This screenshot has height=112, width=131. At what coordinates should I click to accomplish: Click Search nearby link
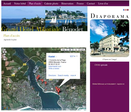pos(63,75)
